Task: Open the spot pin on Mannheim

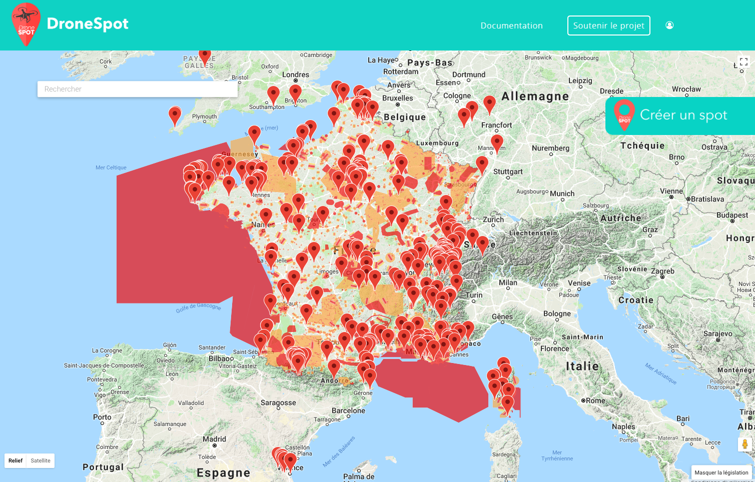Action: [497, 144]
